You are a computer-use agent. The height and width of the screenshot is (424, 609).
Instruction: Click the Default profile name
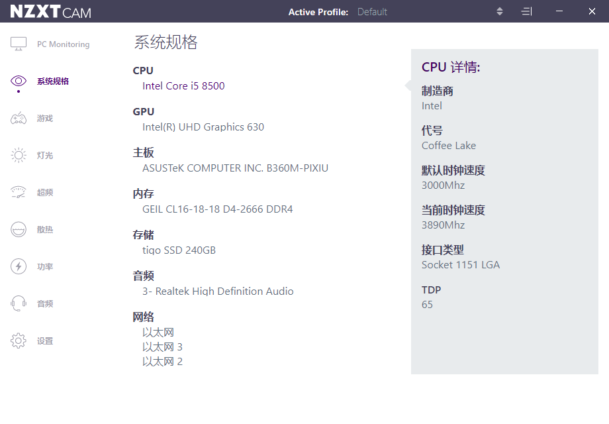pyautogui.click(x=372, y=12)
